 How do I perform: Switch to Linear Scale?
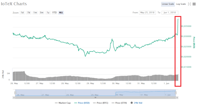(168, 4)
